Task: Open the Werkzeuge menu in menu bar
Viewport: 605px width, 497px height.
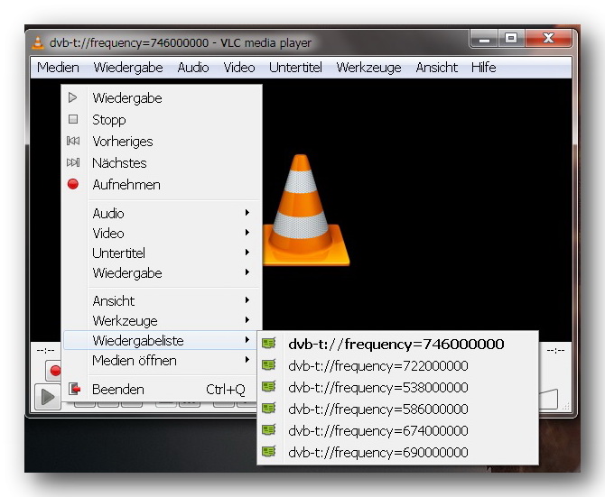Action: click(x=368, y=68)
